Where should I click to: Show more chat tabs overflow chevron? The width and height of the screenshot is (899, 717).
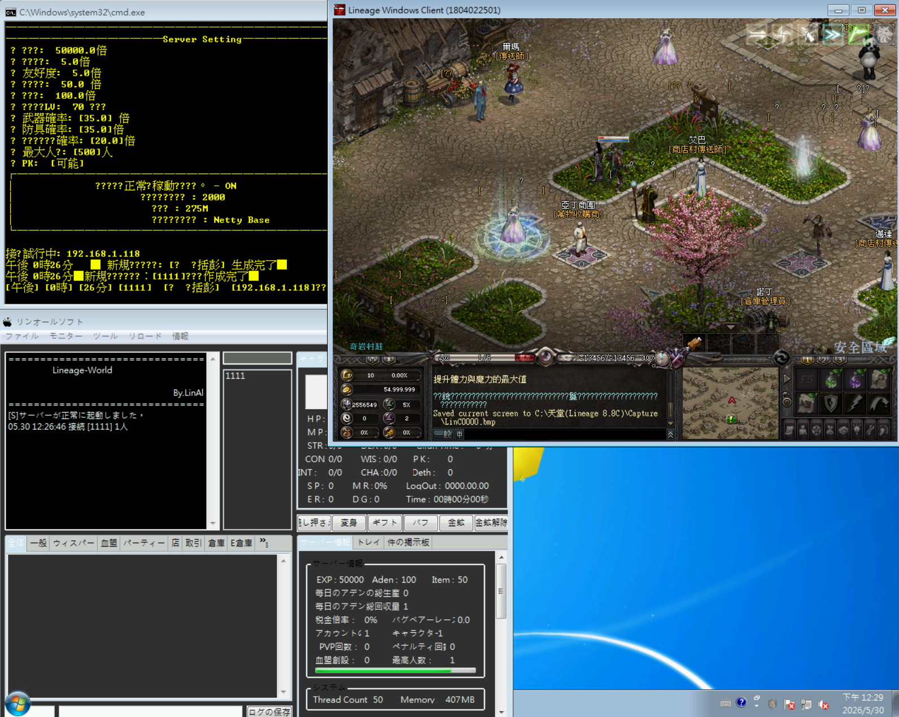coord(264,543)
